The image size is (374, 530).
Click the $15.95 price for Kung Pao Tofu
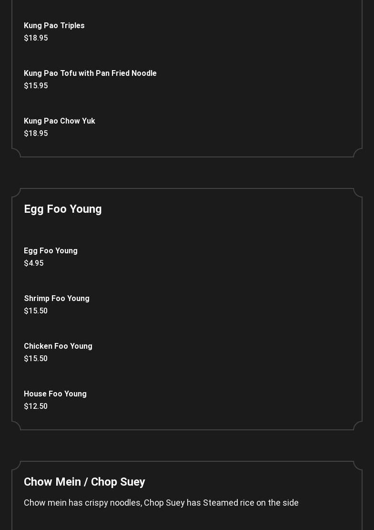point(36,85)
